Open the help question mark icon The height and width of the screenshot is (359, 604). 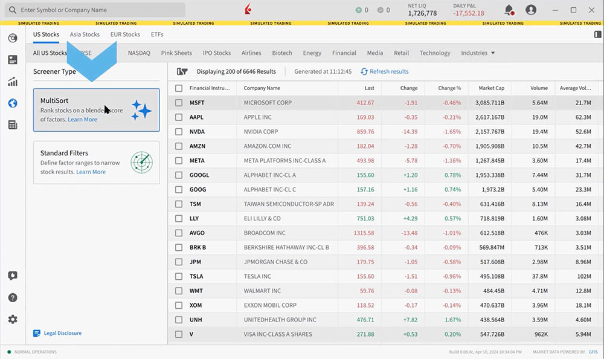[x=13, y=298]
